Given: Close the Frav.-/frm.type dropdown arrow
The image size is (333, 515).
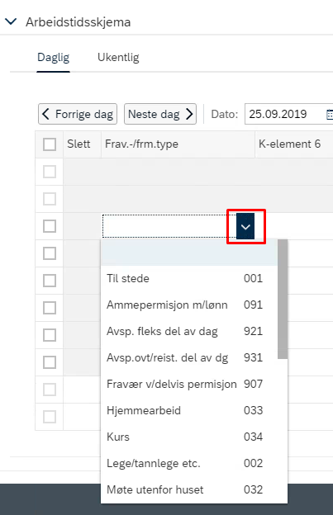Looking at the screenshot, I should (245, 226).
